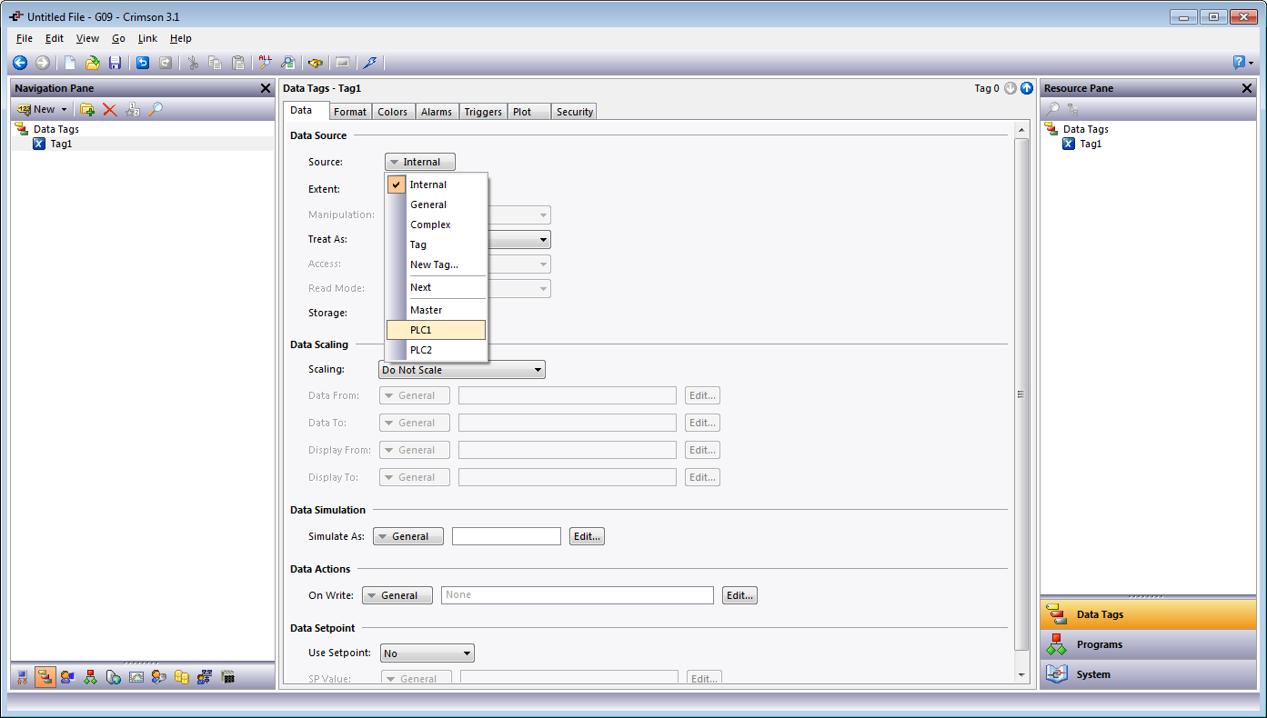Open Display Pages icon in bottom bar
Screen dimensions: 1267x718
tap(68, 676)
